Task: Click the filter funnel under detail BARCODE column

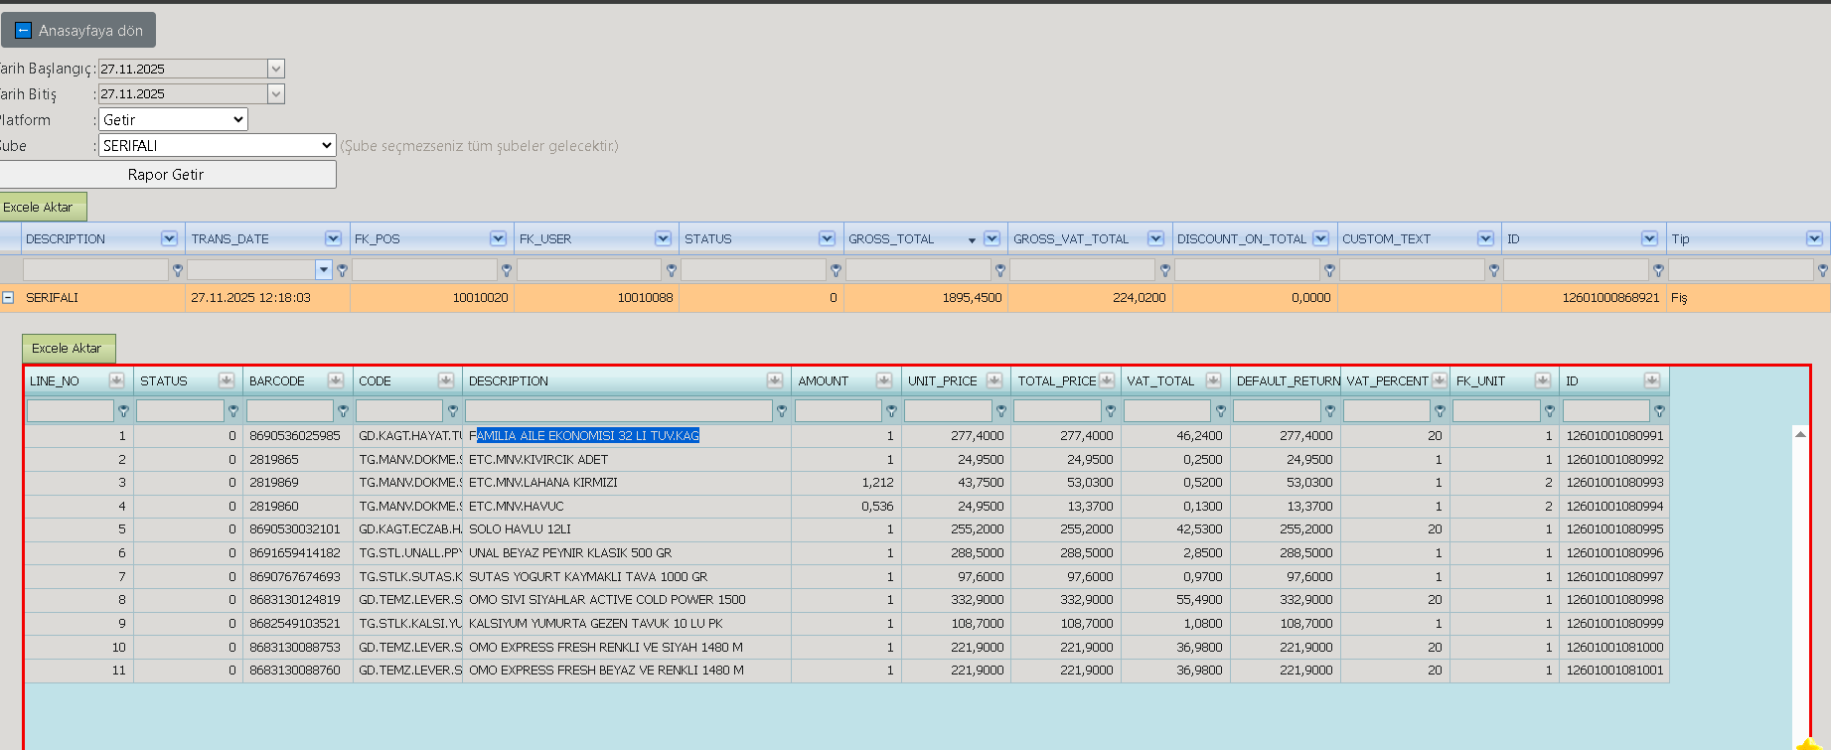Action: (343, 411)
